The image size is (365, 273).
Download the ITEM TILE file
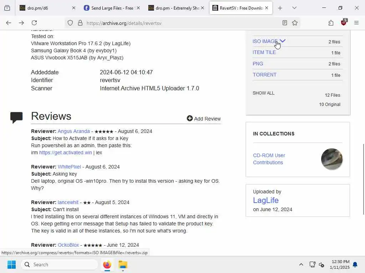point(264,53)
